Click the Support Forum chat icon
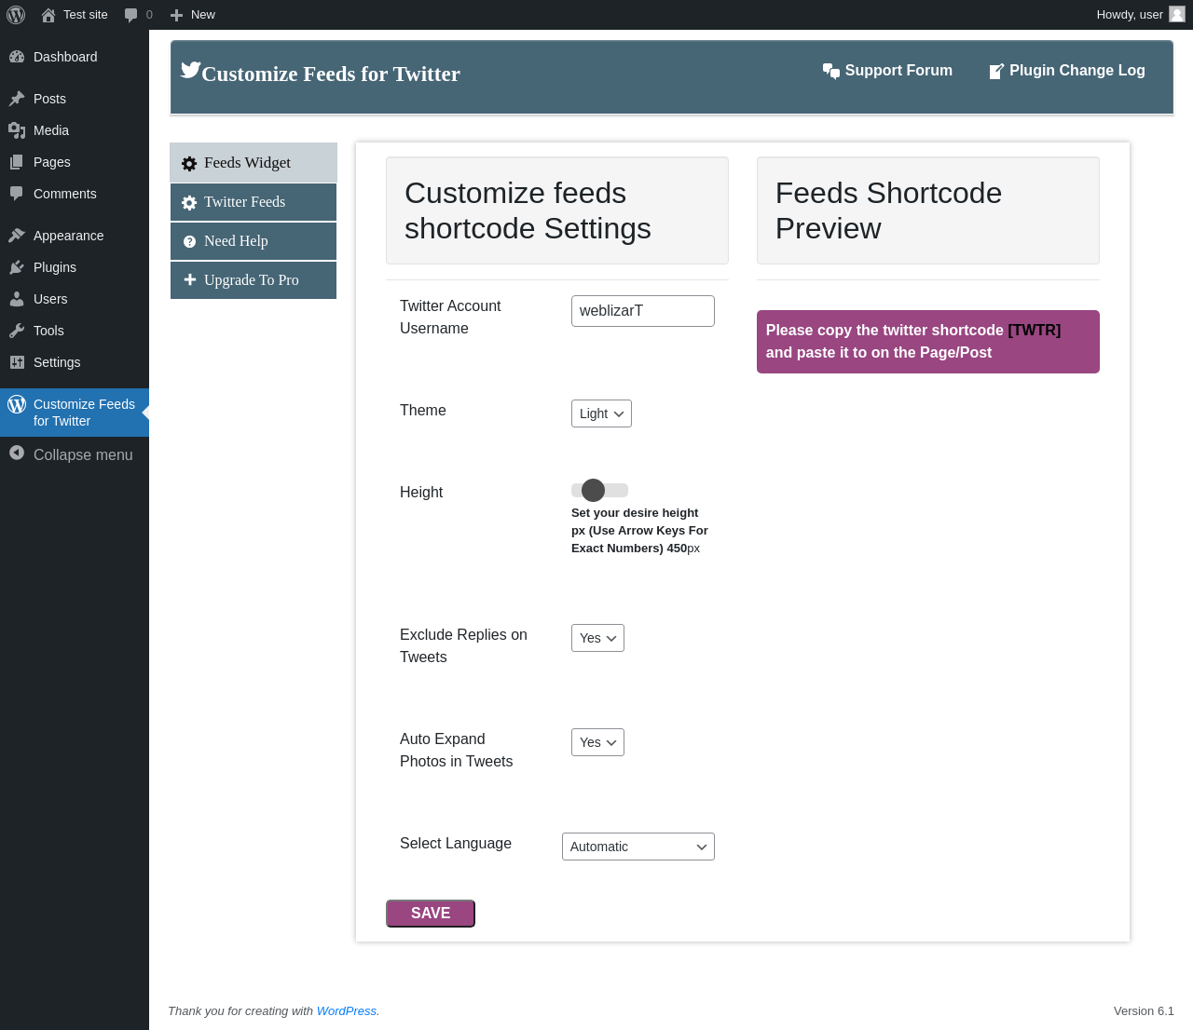The image size is (1193, 1030). point(831,71)
